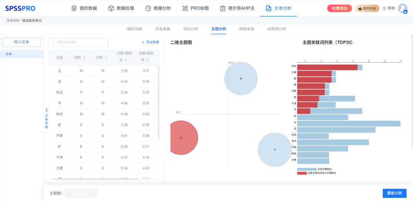This screenshot has width=413, height=202.
Task: Sort by 主题2相关性 column
Action: [x=148, y=60]
